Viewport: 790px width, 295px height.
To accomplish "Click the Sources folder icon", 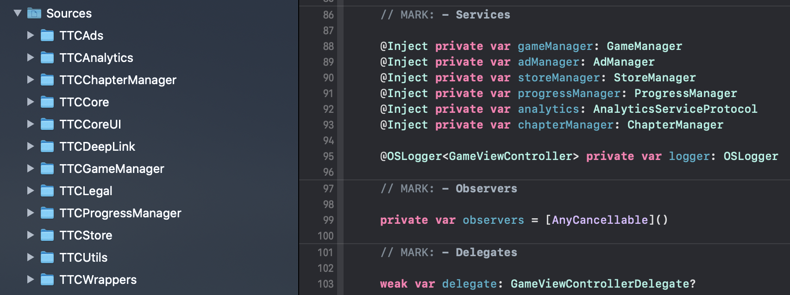I will (34, 13).
